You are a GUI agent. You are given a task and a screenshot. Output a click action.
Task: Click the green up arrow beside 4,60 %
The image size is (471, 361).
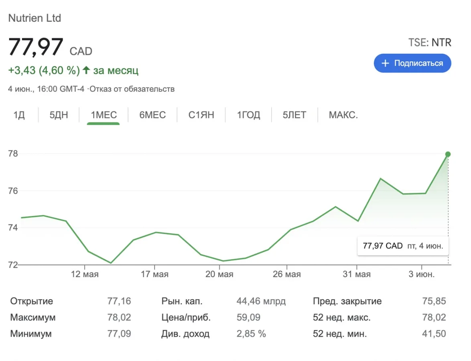[x=86, y=70]
